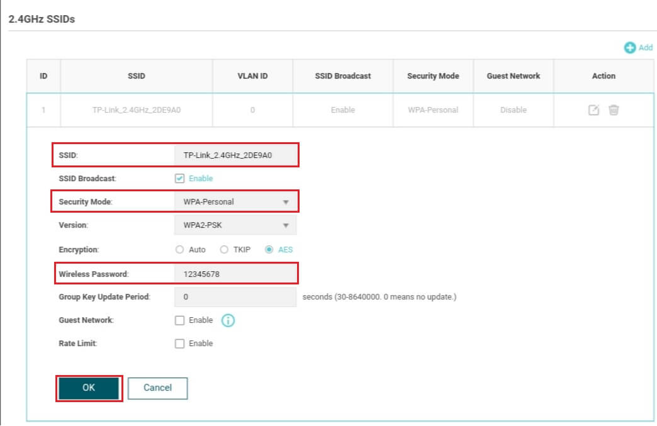This screenshot has width=657, height=426.
Task: Click the SSID Broadcast column header
Action: tap(343, 76)
